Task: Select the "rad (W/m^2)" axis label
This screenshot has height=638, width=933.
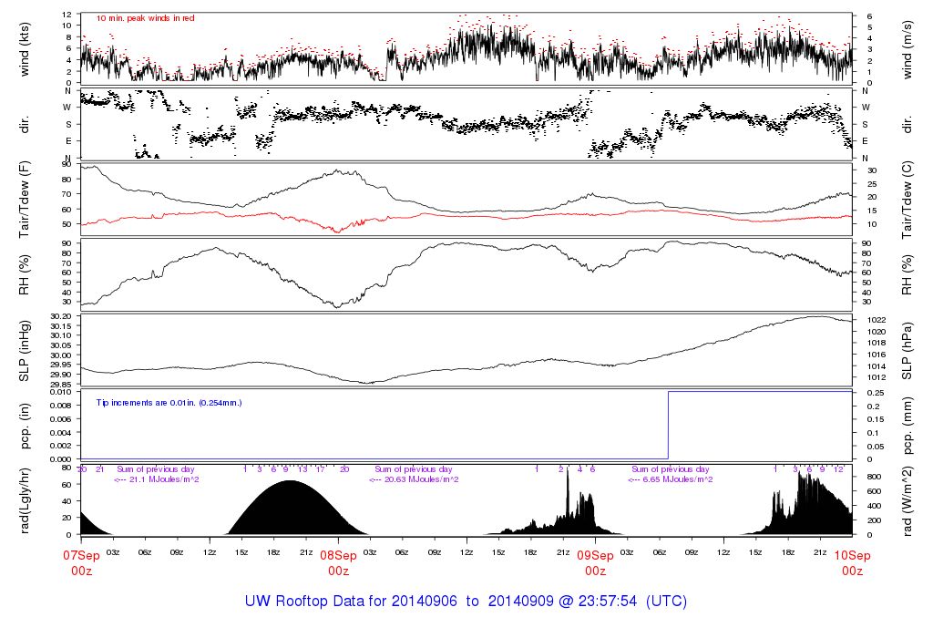Action: 907,501
